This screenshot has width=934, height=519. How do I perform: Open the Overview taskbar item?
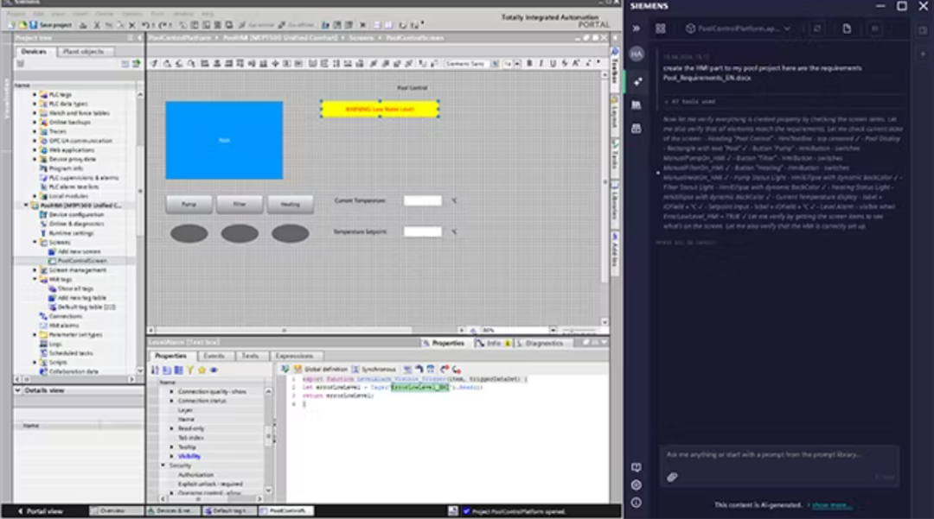(115, 510)
